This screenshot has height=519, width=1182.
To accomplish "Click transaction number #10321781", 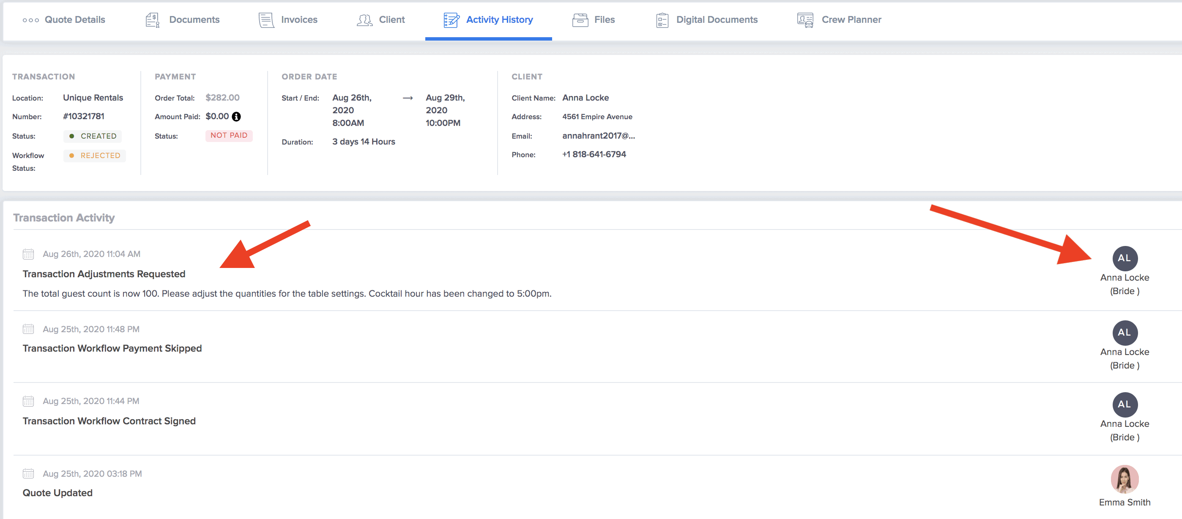I will [x=84, y=117].
